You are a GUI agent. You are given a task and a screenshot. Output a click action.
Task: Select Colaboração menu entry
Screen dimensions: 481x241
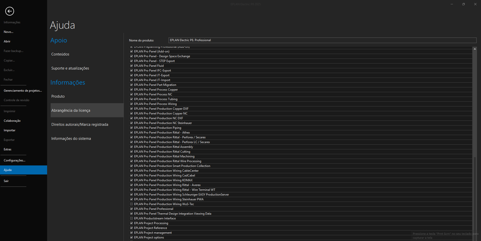pos(12,121)
